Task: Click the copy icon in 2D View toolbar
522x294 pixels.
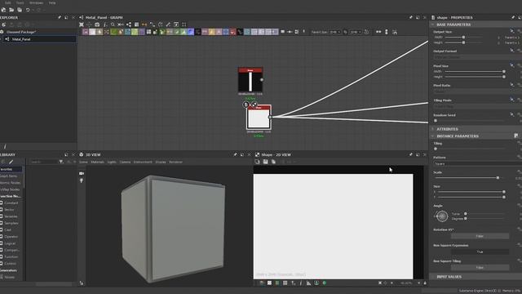Action: point(273,162)
